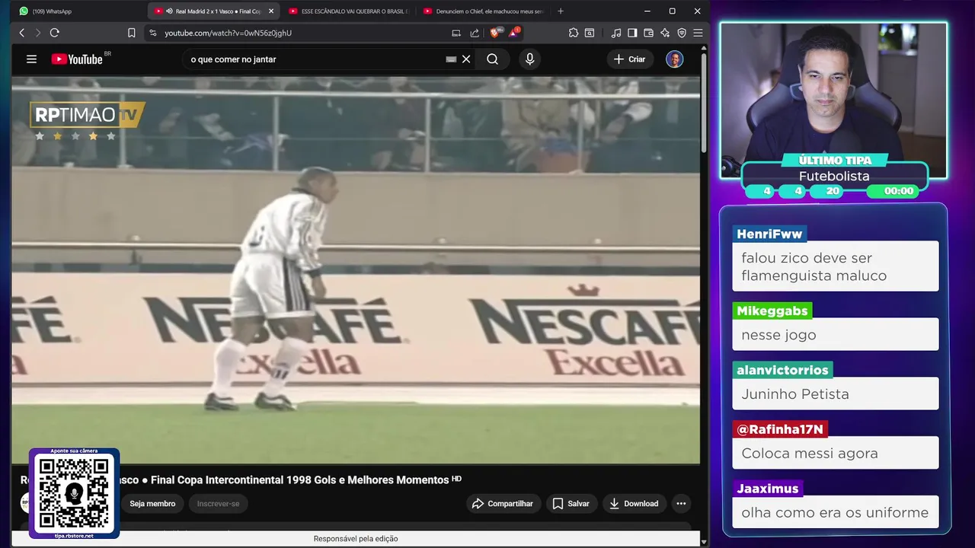The image size is (975, 548).
Task: Open more actions three-dot button under video
Action: point(681,504)
